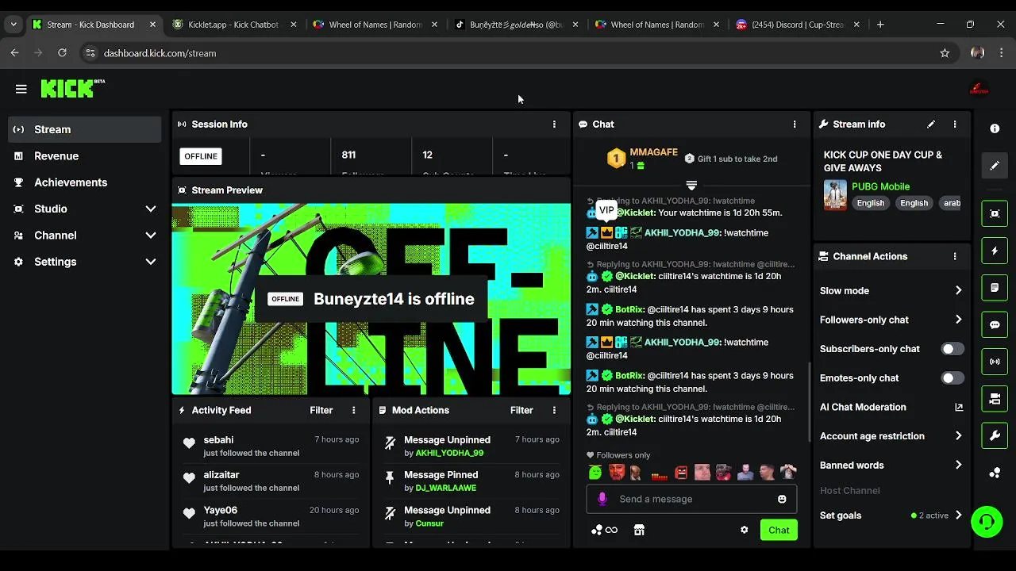
Task: Go to Stream page in sidebar
Action: point(85,129)
